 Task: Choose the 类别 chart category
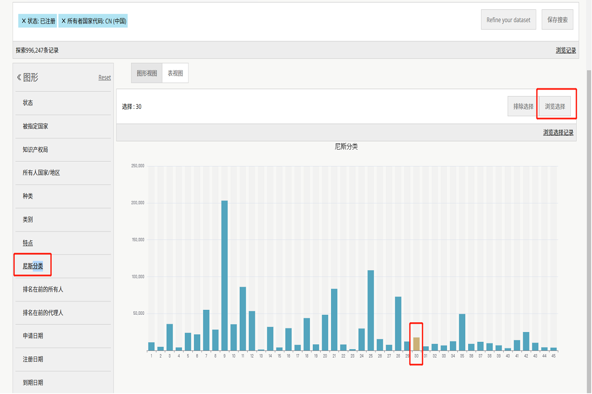pyautogui.click(x=63, y=219)
